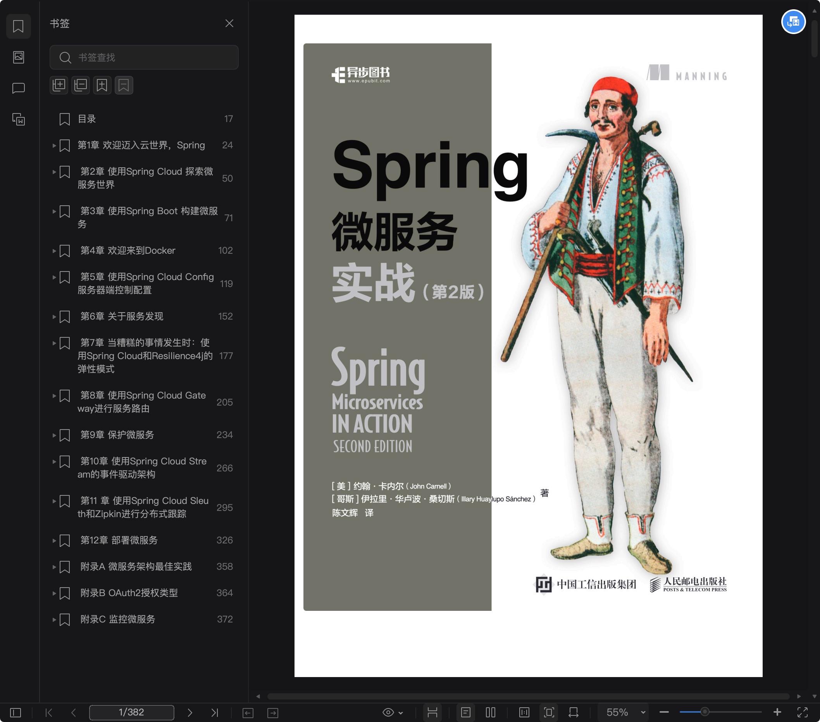Zoom out with minus button
Image resolution: width=820 pixels, height=722 pixels.
[x=664, y=712]
